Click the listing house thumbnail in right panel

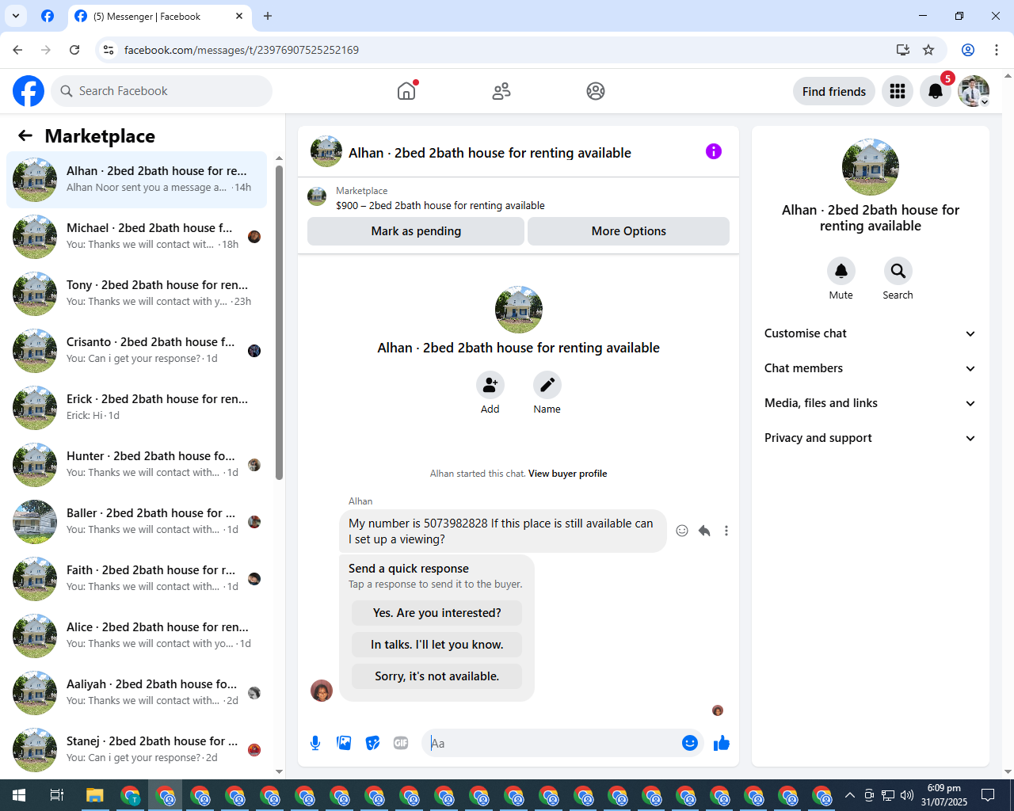point(871,167)
